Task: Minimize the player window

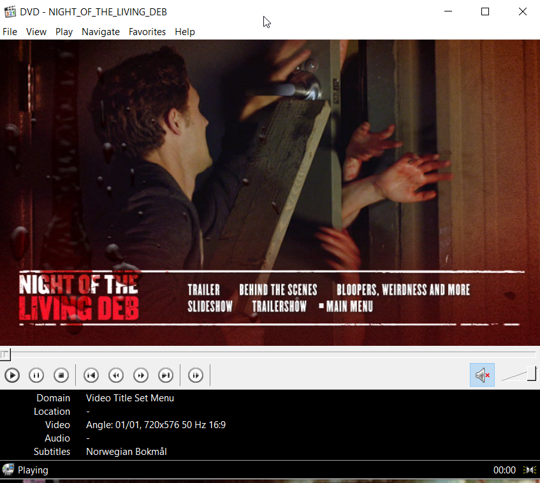Action: tap(448, 11)
